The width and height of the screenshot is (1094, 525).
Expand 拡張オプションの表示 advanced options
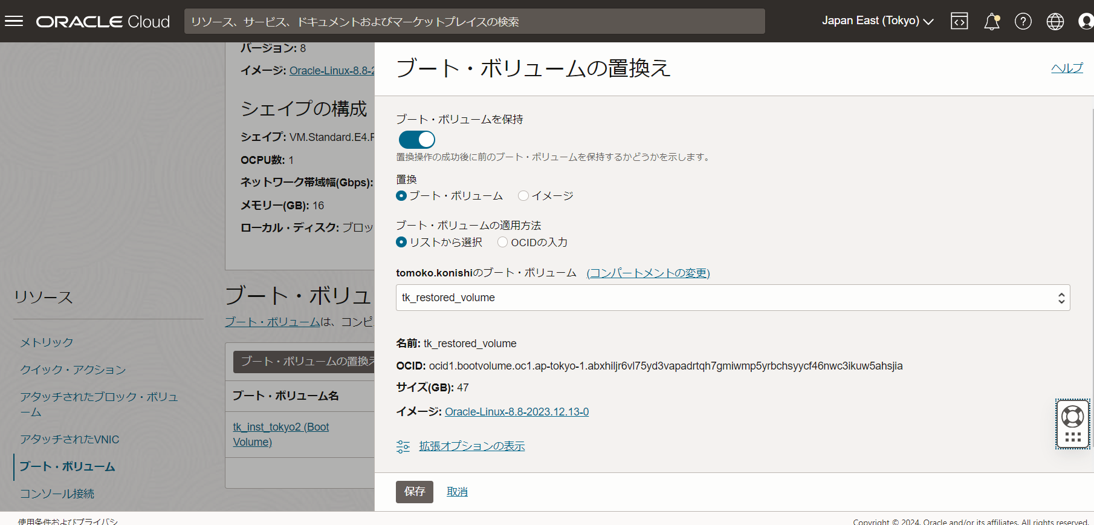point(472,446)
